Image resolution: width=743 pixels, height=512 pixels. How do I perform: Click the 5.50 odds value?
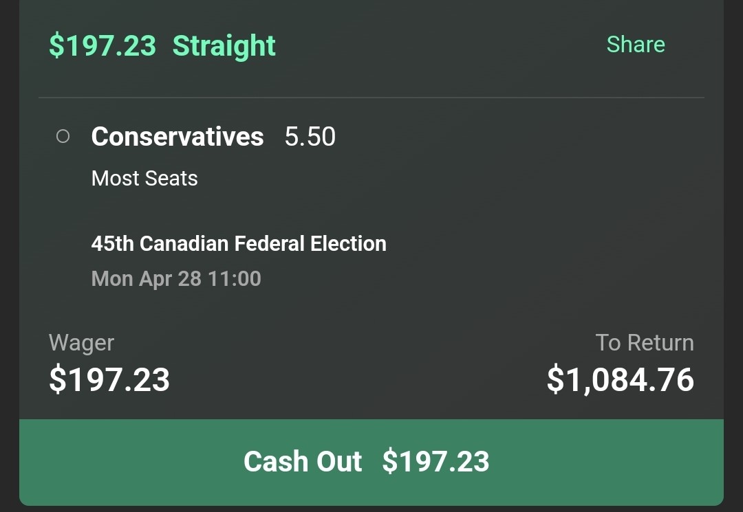310,137
